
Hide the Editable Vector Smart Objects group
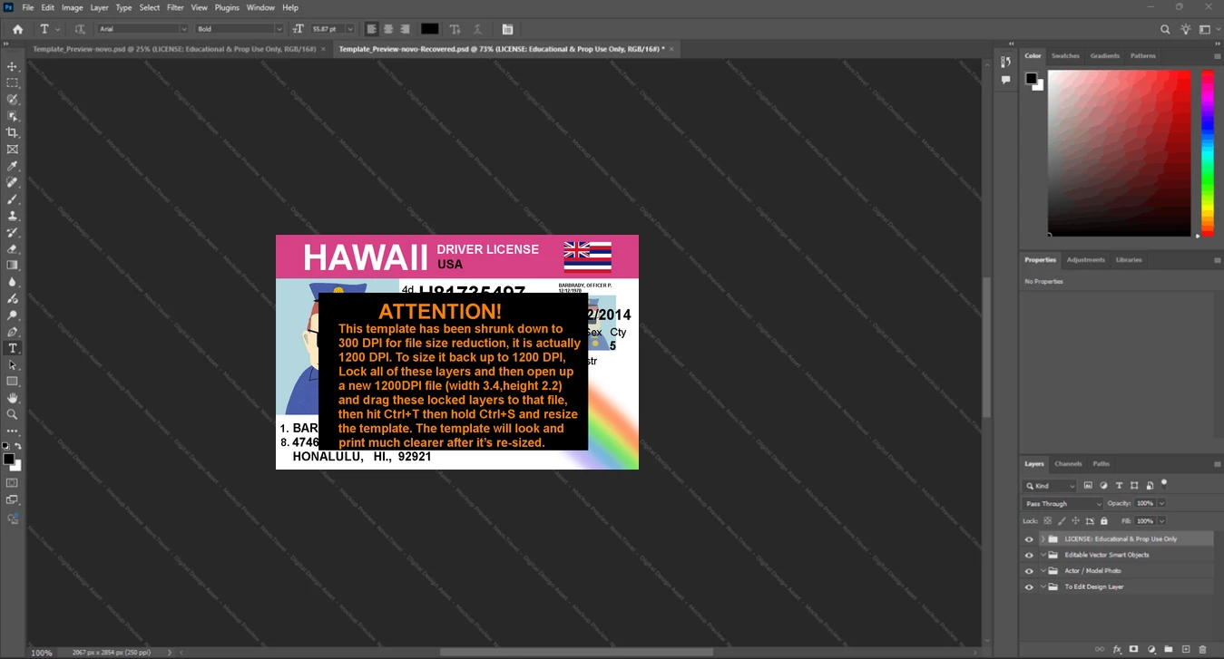[1029, 555]
